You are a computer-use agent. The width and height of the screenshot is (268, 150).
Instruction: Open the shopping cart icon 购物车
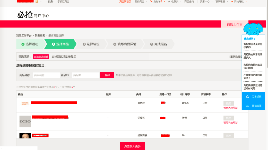(151, 2)
